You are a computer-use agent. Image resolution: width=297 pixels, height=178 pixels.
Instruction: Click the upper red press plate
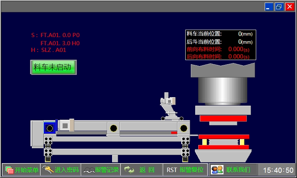point(223,118)
